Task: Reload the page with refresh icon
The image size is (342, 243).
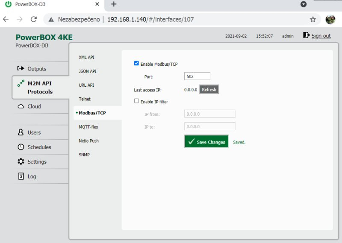Action: [34, 19]
